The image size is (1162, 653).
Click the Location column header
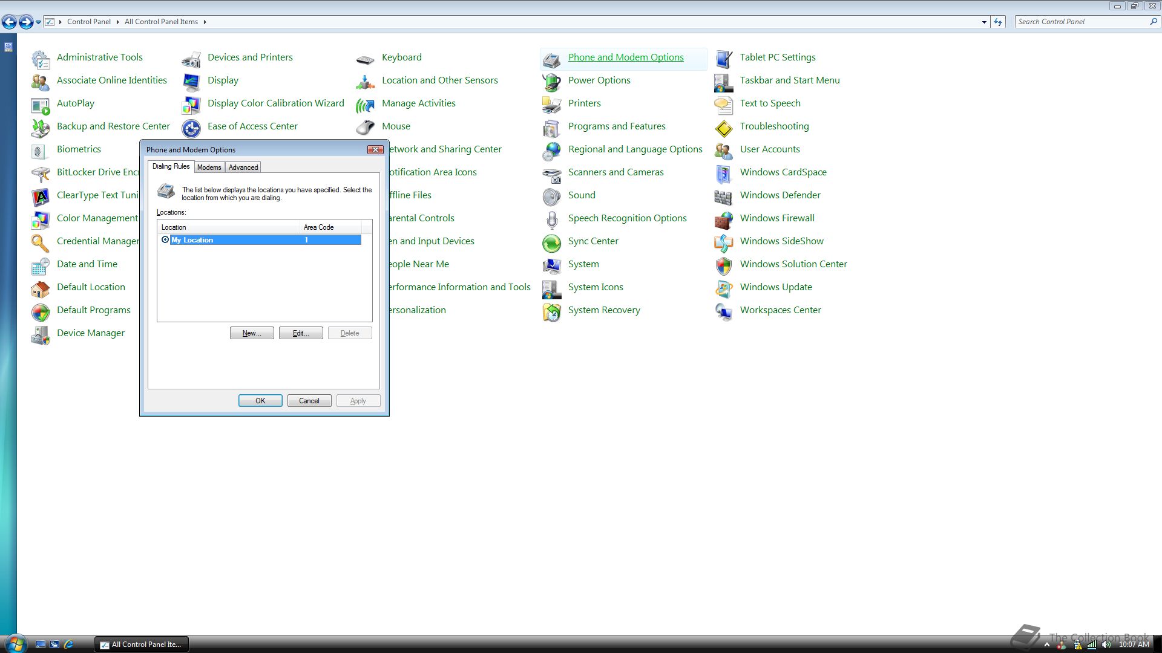coord(229,227)
